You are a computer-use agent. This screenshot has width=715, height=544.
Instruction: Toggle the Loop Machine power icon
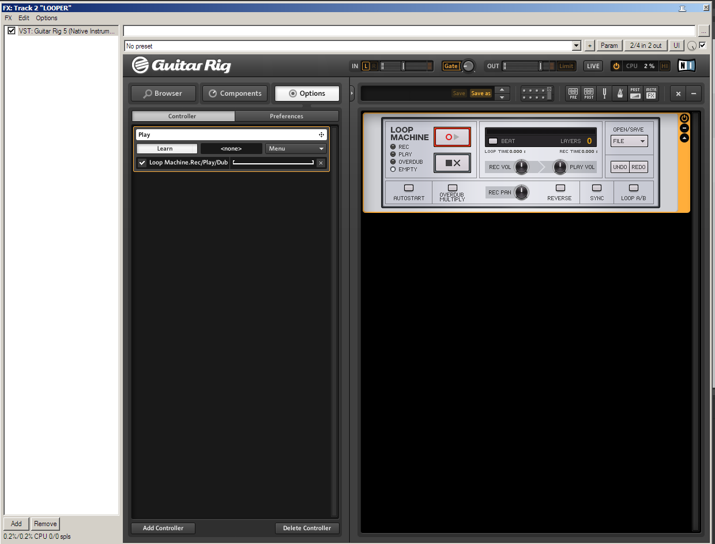pyautogui.click(x=684, y=118)
